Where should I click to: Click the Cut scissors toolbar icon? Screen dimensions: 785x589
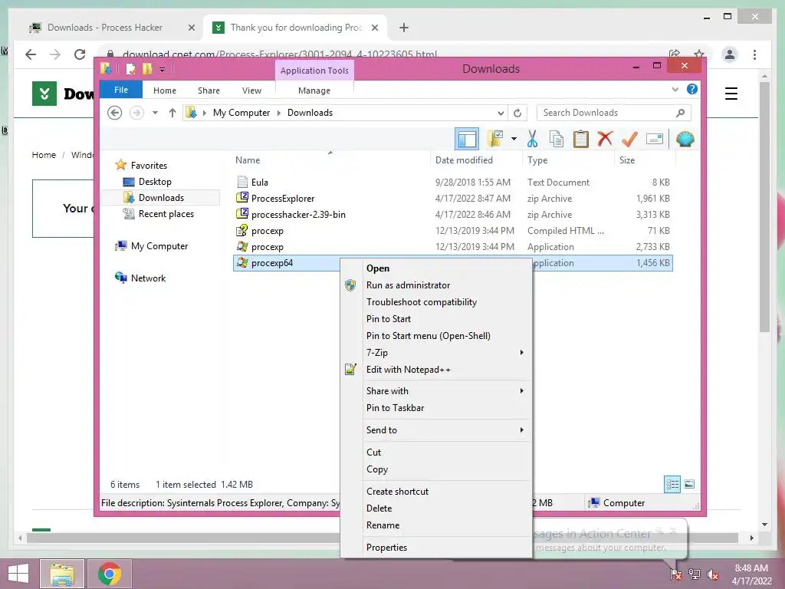click(532, 140)
